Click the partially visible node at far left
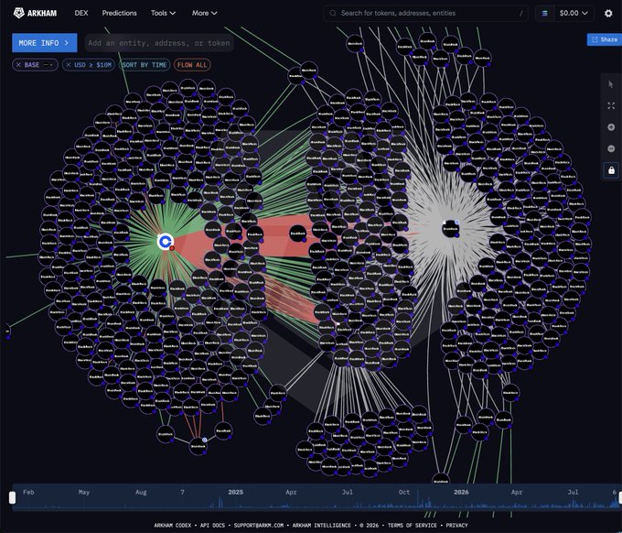The image size is (622, 533). click(x=7, y=331)
